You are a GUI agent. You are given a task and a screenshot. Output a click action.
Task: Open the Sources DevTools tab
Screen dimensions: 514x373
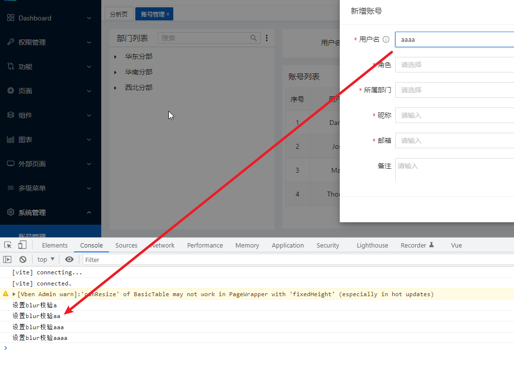126,245
